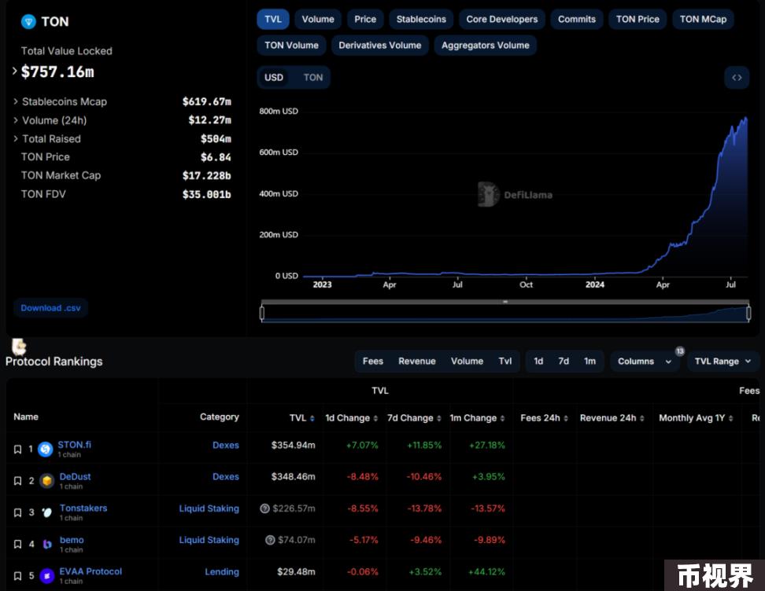Bookmark the Tonstakers protocol row
This screenshot has height=591, width=765.
point(17,512)
